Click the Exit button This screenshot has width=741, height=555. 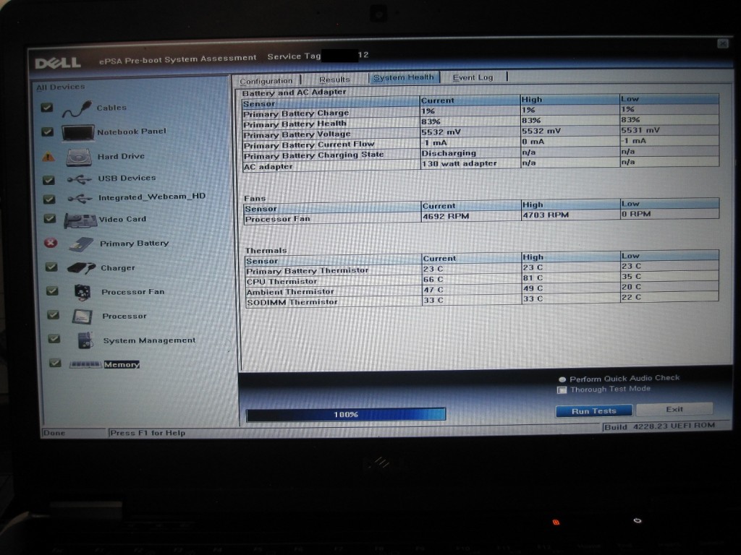tap(674, 409)
